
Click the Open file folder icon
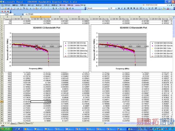[x=5, y=8]
